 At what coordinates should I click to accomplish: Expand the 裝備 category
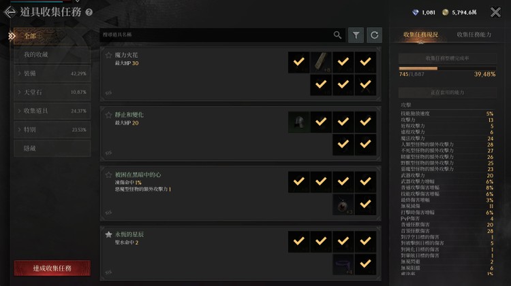point(52,73)
